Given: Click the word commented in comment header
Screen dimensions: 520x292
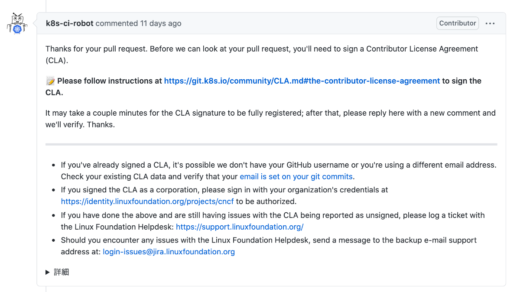Looking at the screenshot, I should pos(116,23).
